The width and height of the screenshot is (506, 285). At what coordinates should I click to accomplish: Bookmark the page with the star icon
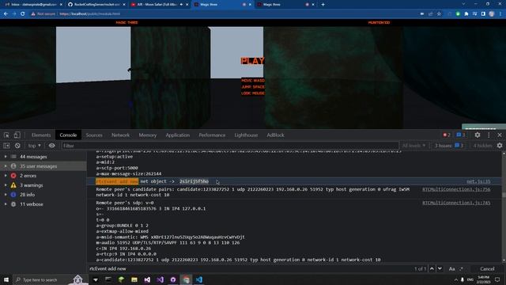(439, 14)
